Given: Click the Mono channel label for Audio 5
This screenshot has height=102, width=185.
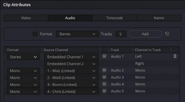Looking at the screenshot, I should 140,91.
